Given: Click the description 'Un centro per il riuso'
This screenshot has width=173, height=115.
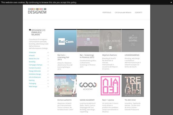Looking at the screenshot, I should pyautogui.click(x=110, y=108).
